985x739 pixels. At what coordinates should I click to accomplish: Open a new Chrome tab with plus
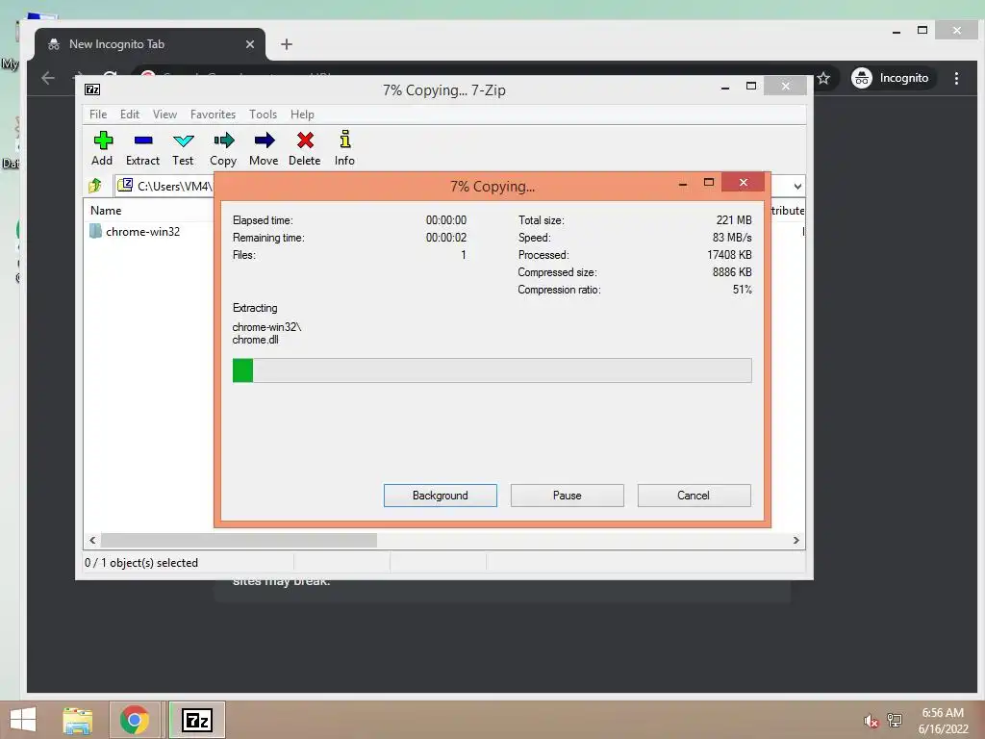coord(287,44)
